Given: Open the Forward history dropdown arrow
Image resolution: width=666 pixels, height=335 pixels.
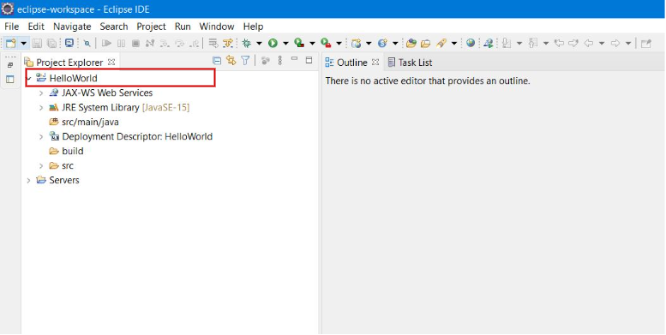Looking at the screenshot, I should point(628,44).
